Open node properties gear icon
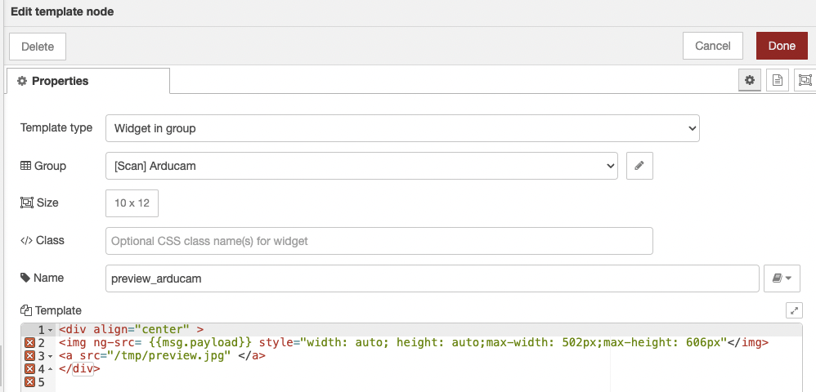 pos(750,80)
